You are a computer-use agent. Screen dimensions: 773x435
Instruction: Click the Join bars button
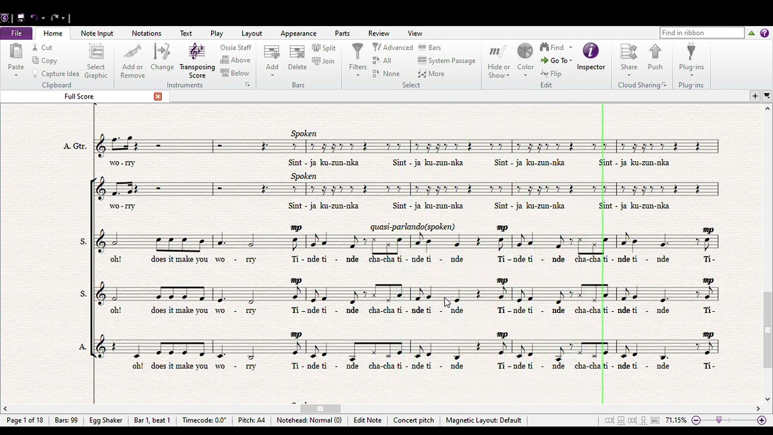(x=324, y=61)
